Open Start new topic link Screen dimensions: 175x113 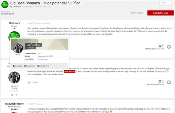[x=137, y=13]
